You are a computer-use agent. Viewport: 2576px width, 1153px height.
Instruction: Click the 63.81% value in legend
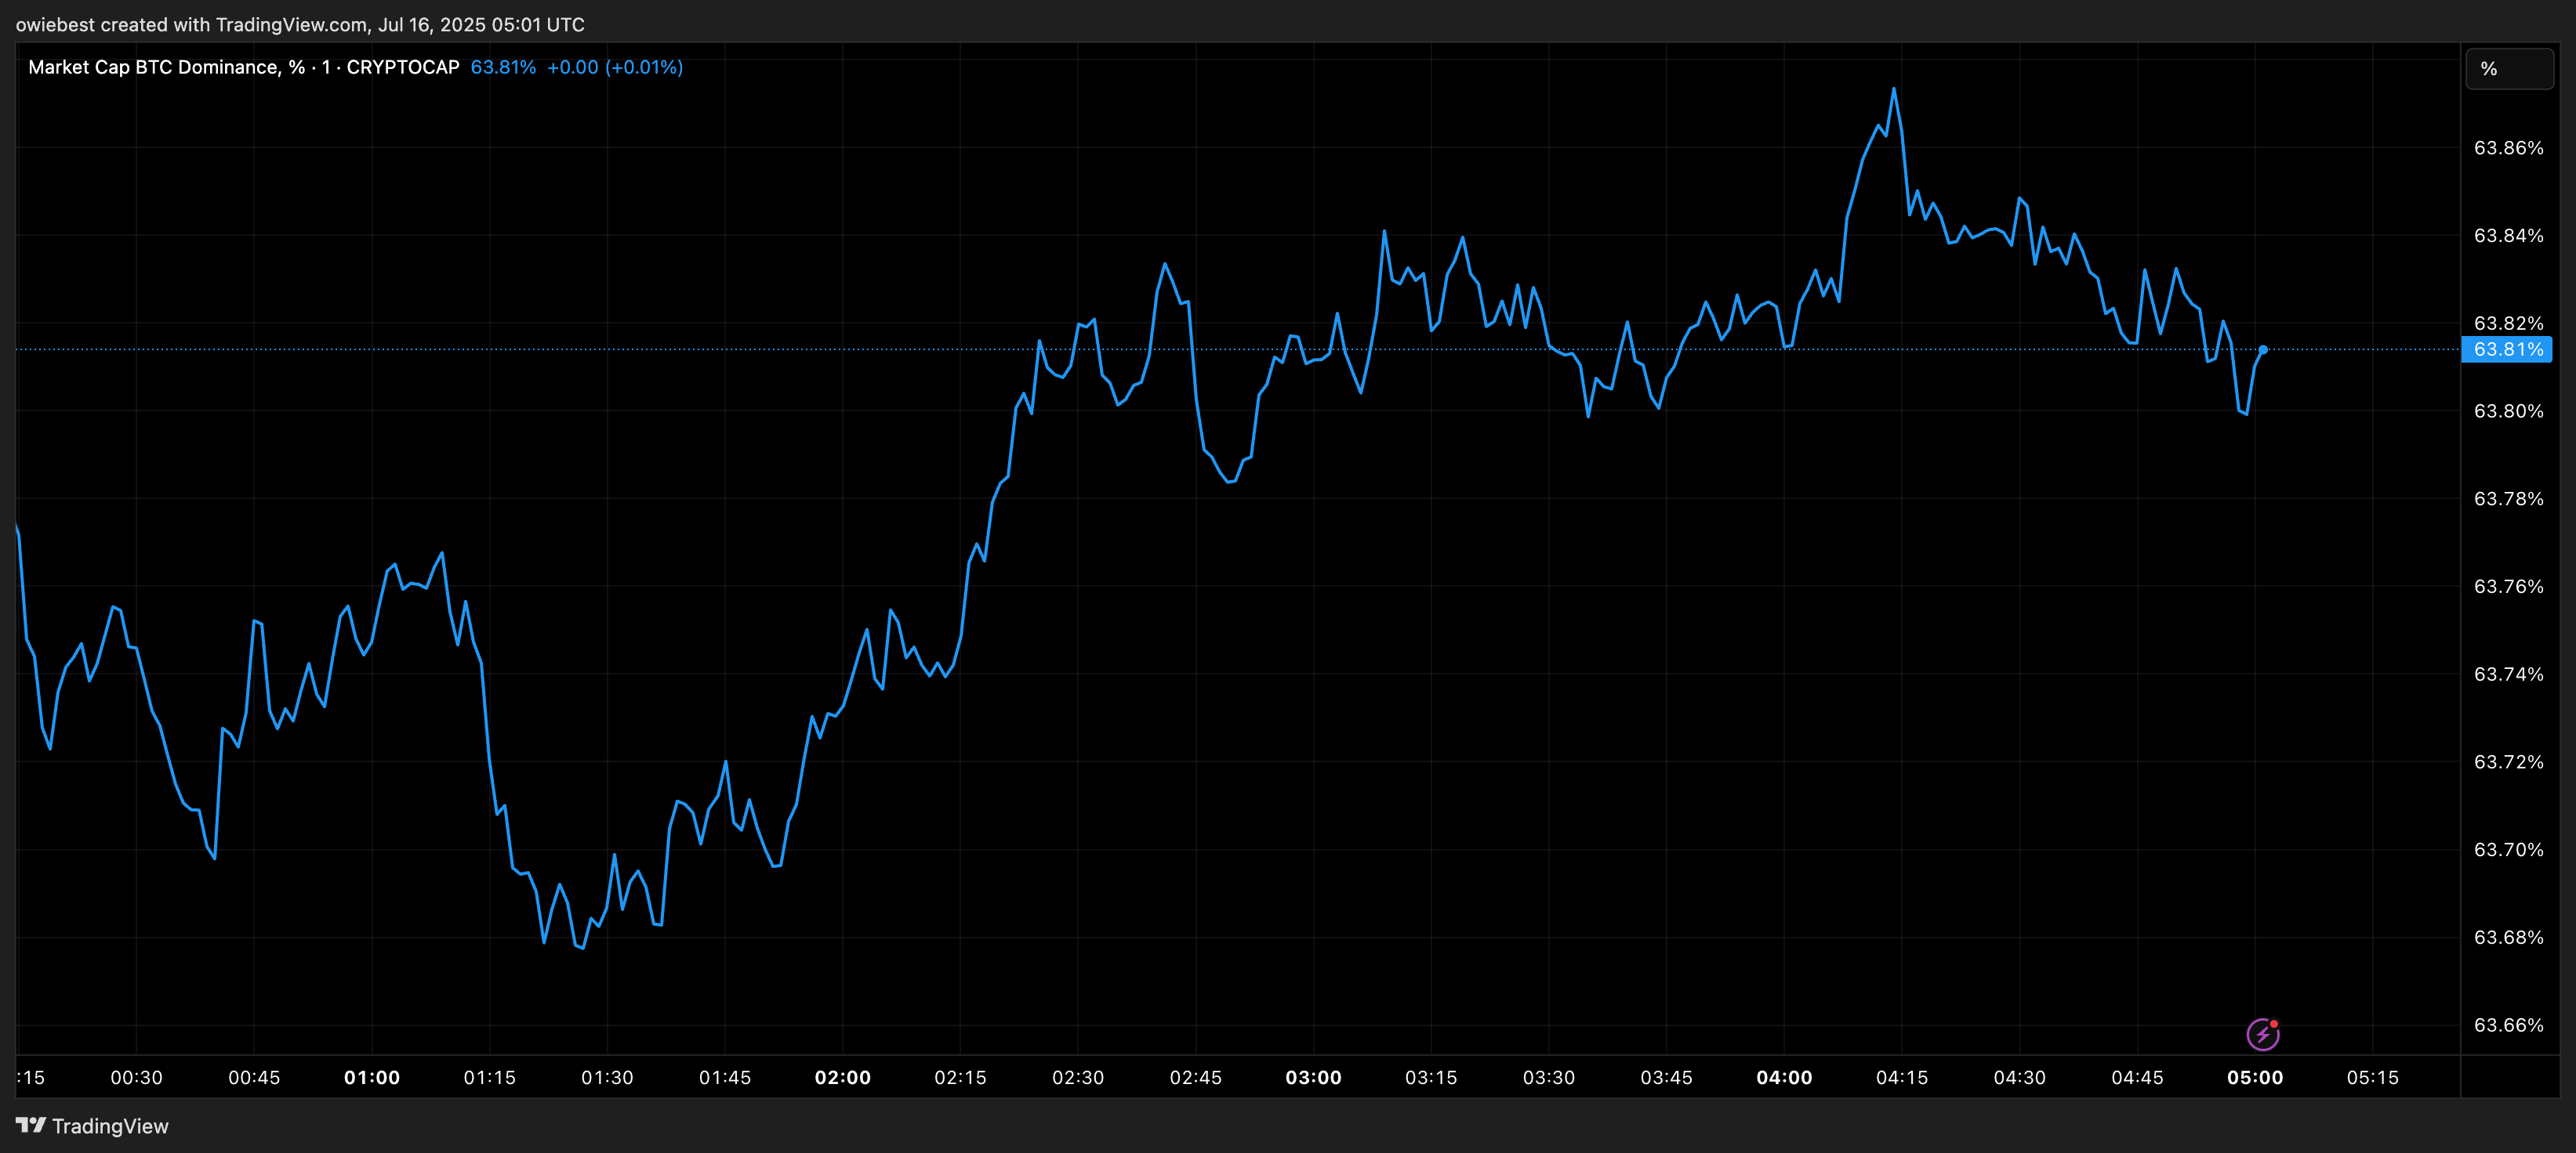point(503,67)
